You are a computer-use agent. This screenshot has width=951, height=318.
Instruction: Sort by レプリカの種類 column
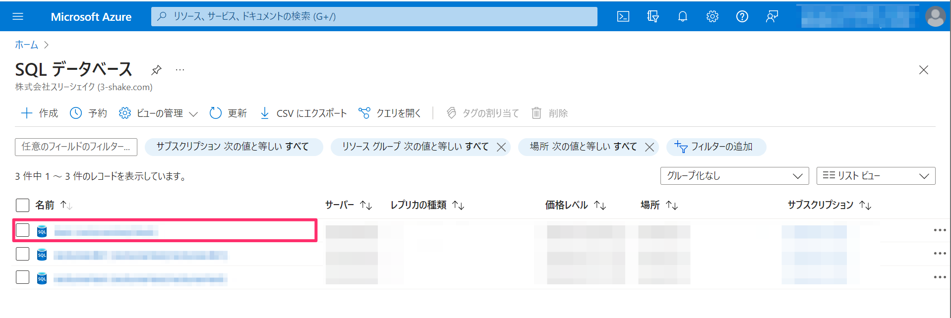[427, 205]
